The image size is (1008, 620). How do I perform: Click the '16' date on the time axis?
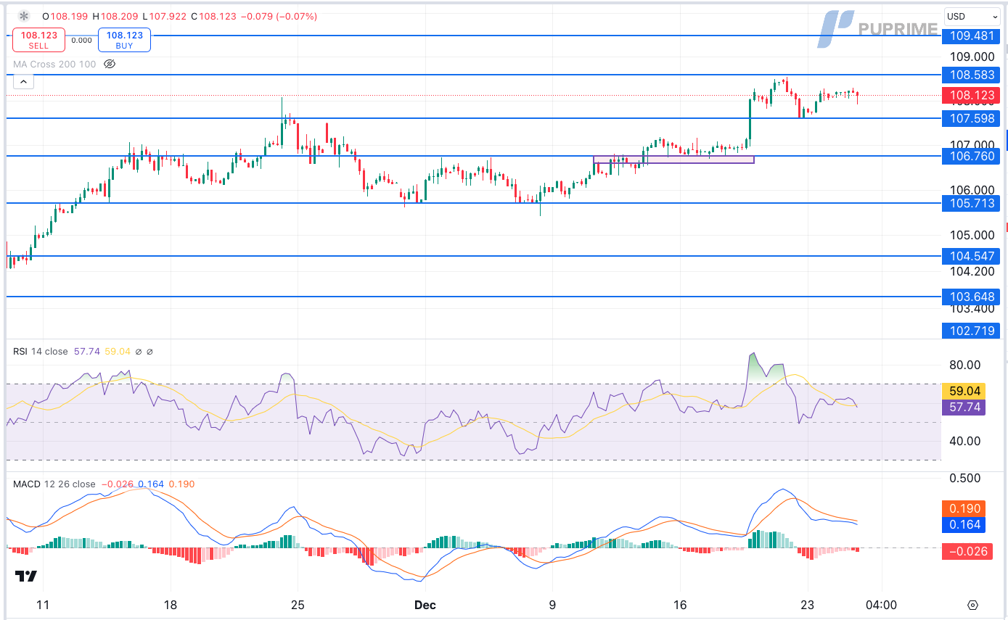(x=680, y=605)
